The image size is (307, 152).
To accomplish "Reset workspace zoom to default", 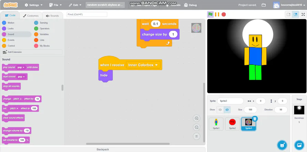I will (x=196, y=136).
